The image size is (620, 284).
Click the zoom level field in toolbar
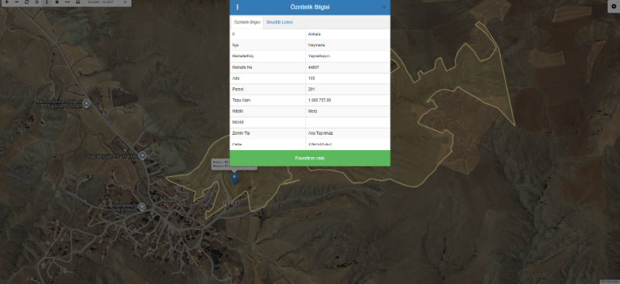pos(125,2)
